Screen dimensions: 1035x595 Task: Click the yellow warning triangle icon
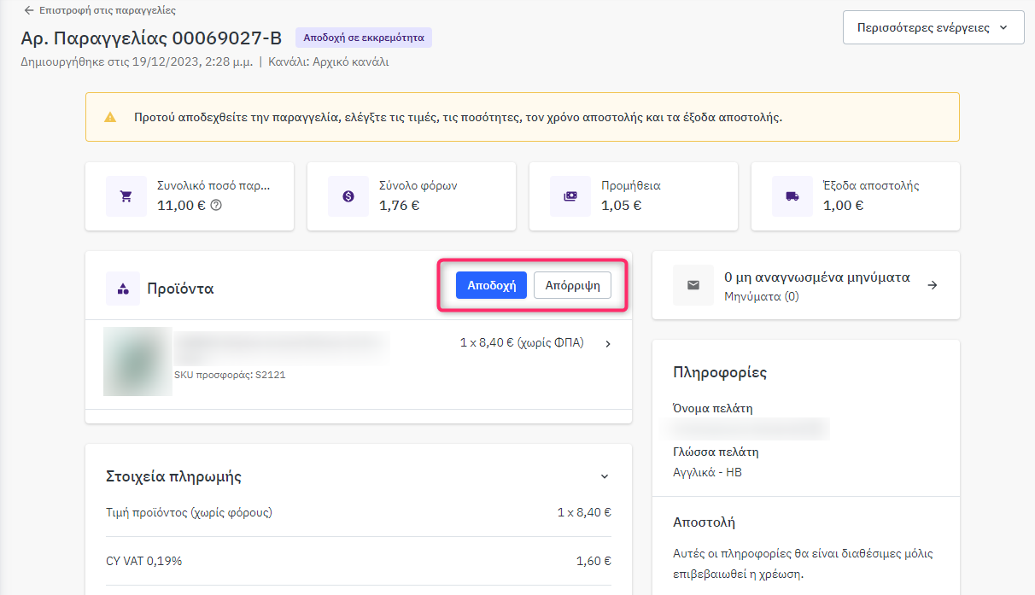click(110, 117)
